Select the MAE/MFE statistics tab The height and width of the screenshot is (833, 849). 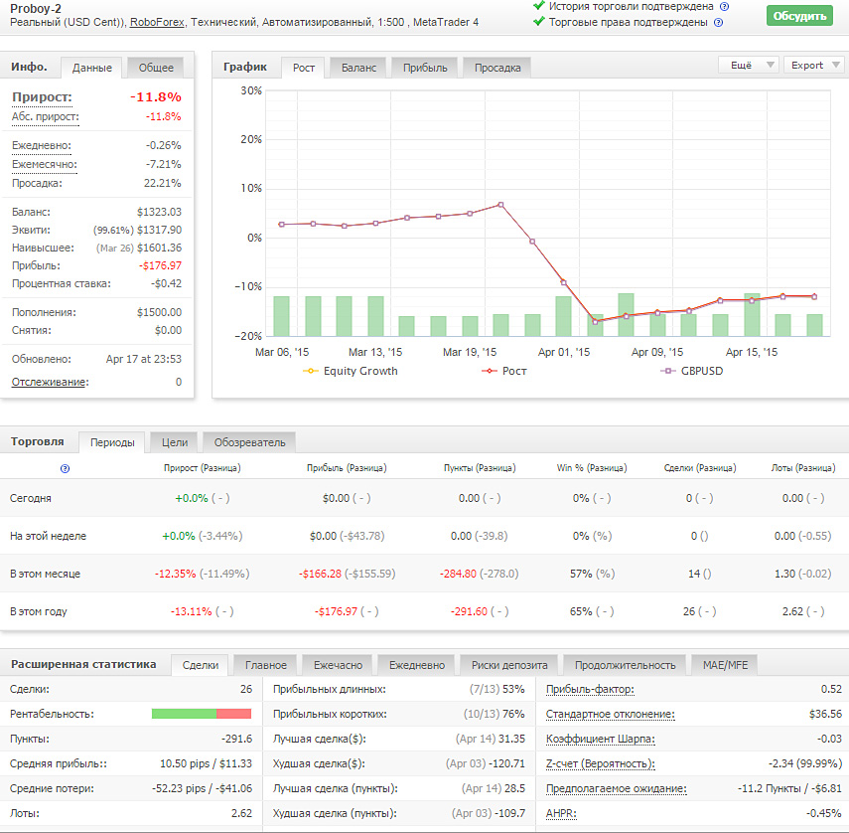coord(725,665)
